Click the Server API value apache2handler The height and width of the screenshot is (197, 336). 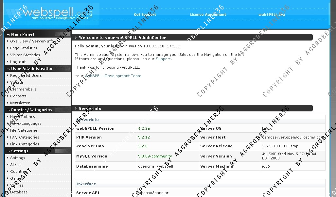pyautogui.click(x=153, y=193)
